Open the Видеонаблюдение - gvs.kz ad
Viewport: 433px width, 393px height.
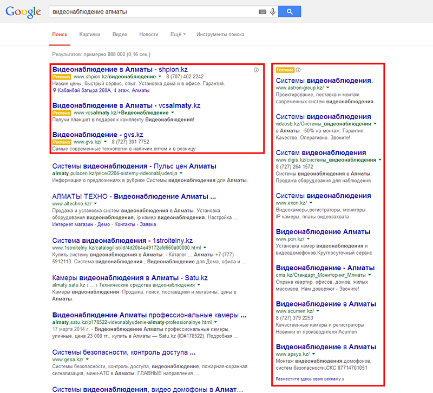(97, 135)
